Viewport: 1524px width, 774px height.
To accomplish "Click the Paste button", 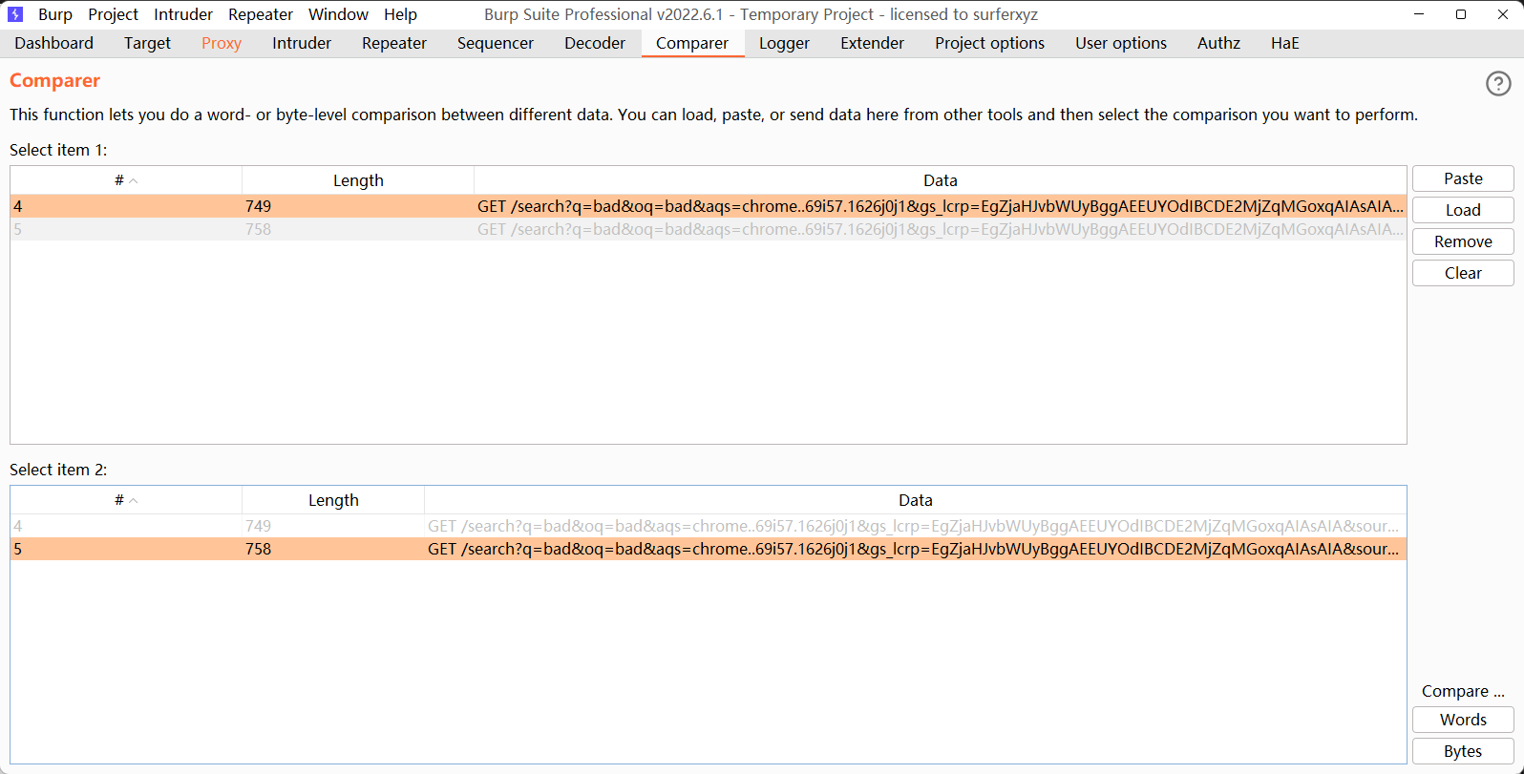I will click(1463, 178).
